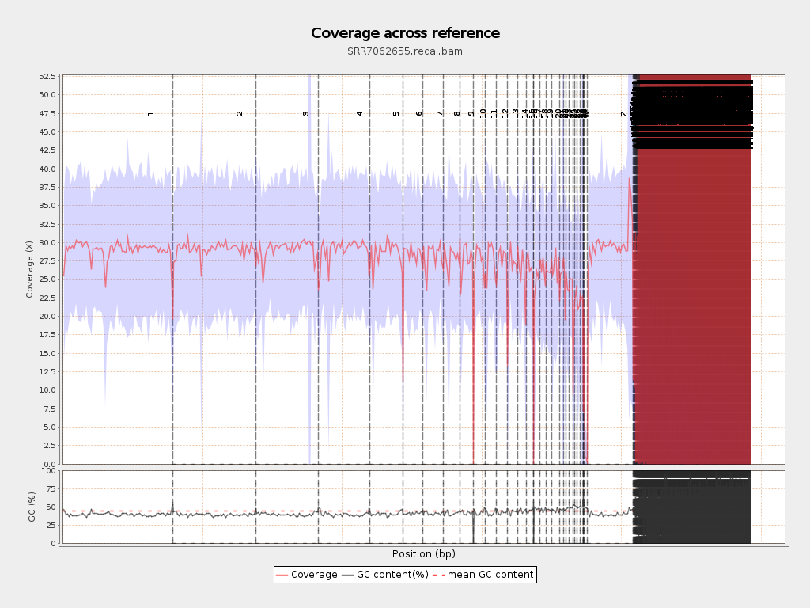Click the 'Position (bp)' x-axis label
This screenshot has width=810, height=608.
pos(423,554)
